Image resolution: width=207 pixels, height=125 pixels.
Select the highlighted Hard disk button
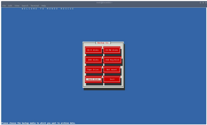(x=93, y=79)
